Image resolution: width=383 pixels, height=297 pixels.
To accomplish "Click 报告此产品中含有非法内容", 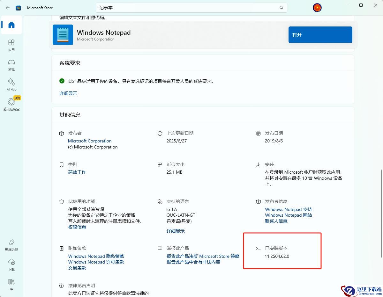I will (x=193, y=262).
